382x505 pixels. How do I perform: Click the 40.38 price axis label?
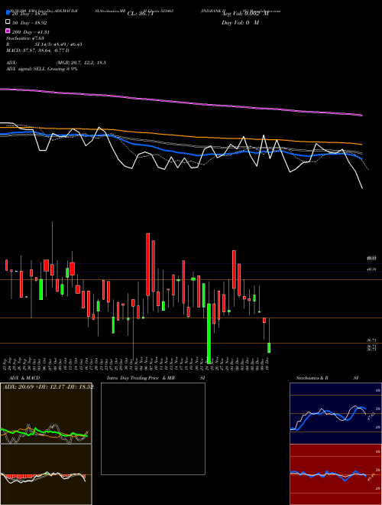tap(371, 269)
